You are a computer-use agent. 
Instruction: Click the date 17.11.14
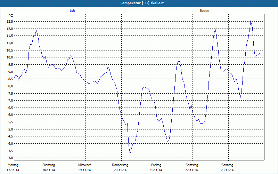coord(13,170)
